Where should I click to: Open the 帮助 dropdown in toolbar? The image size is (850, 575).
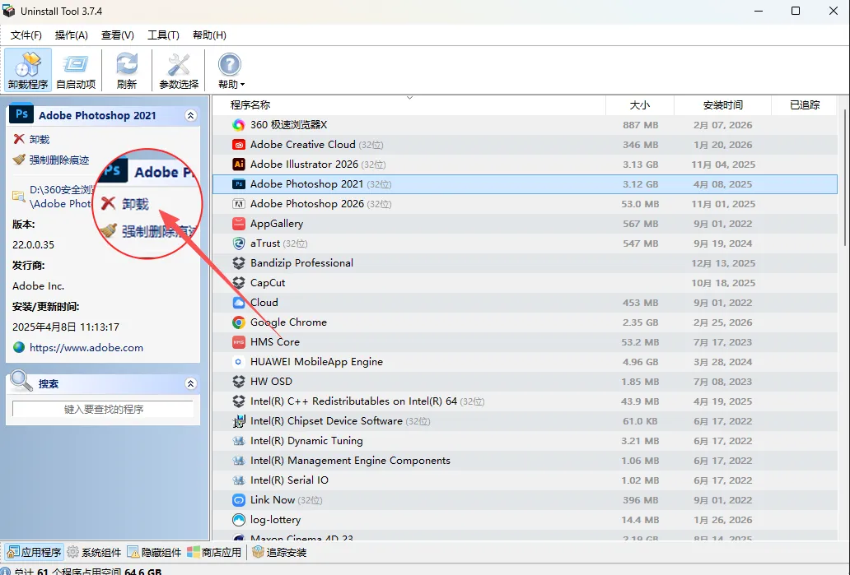tap(231, 70)
